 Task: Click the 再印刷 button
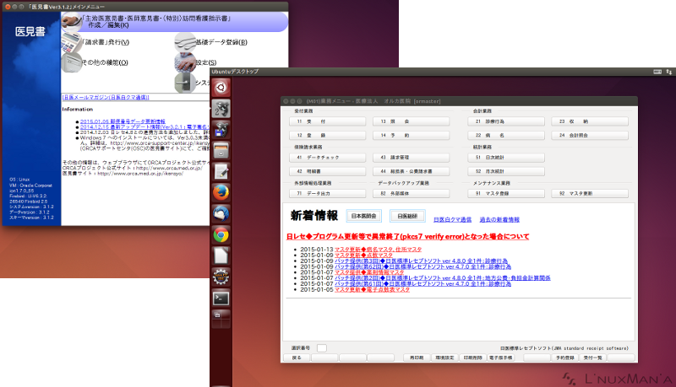[417, 357]
